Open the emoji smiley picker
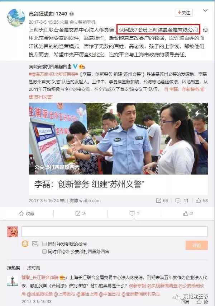The height and width of the screenshot is (306, 215). click(25, 244)
